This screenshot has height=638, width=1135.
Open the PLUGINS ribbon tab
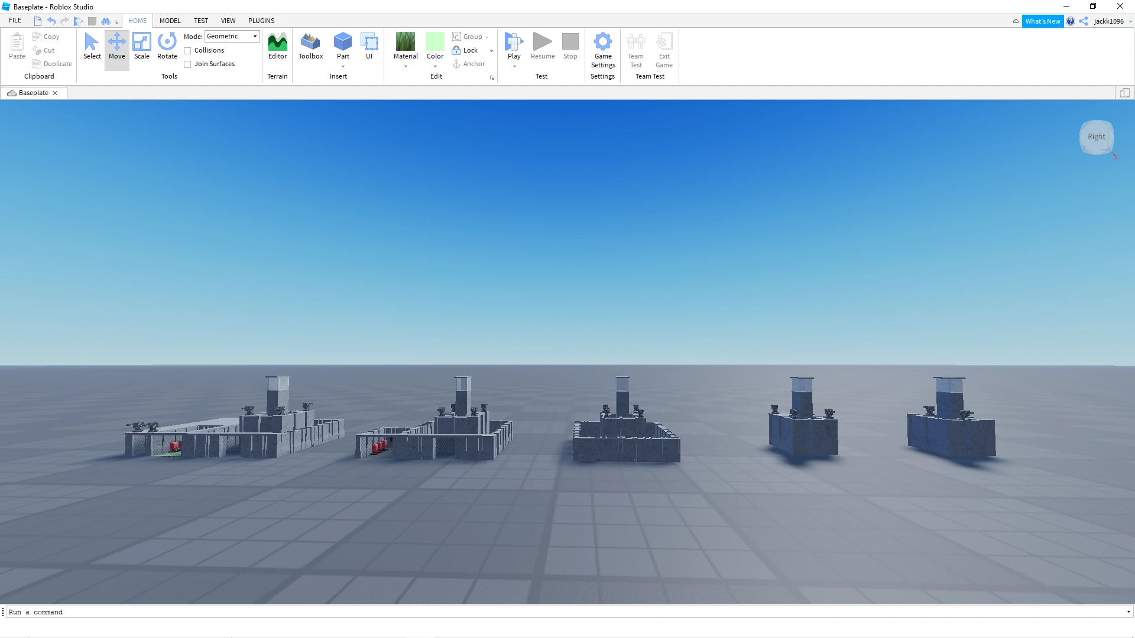261,21
